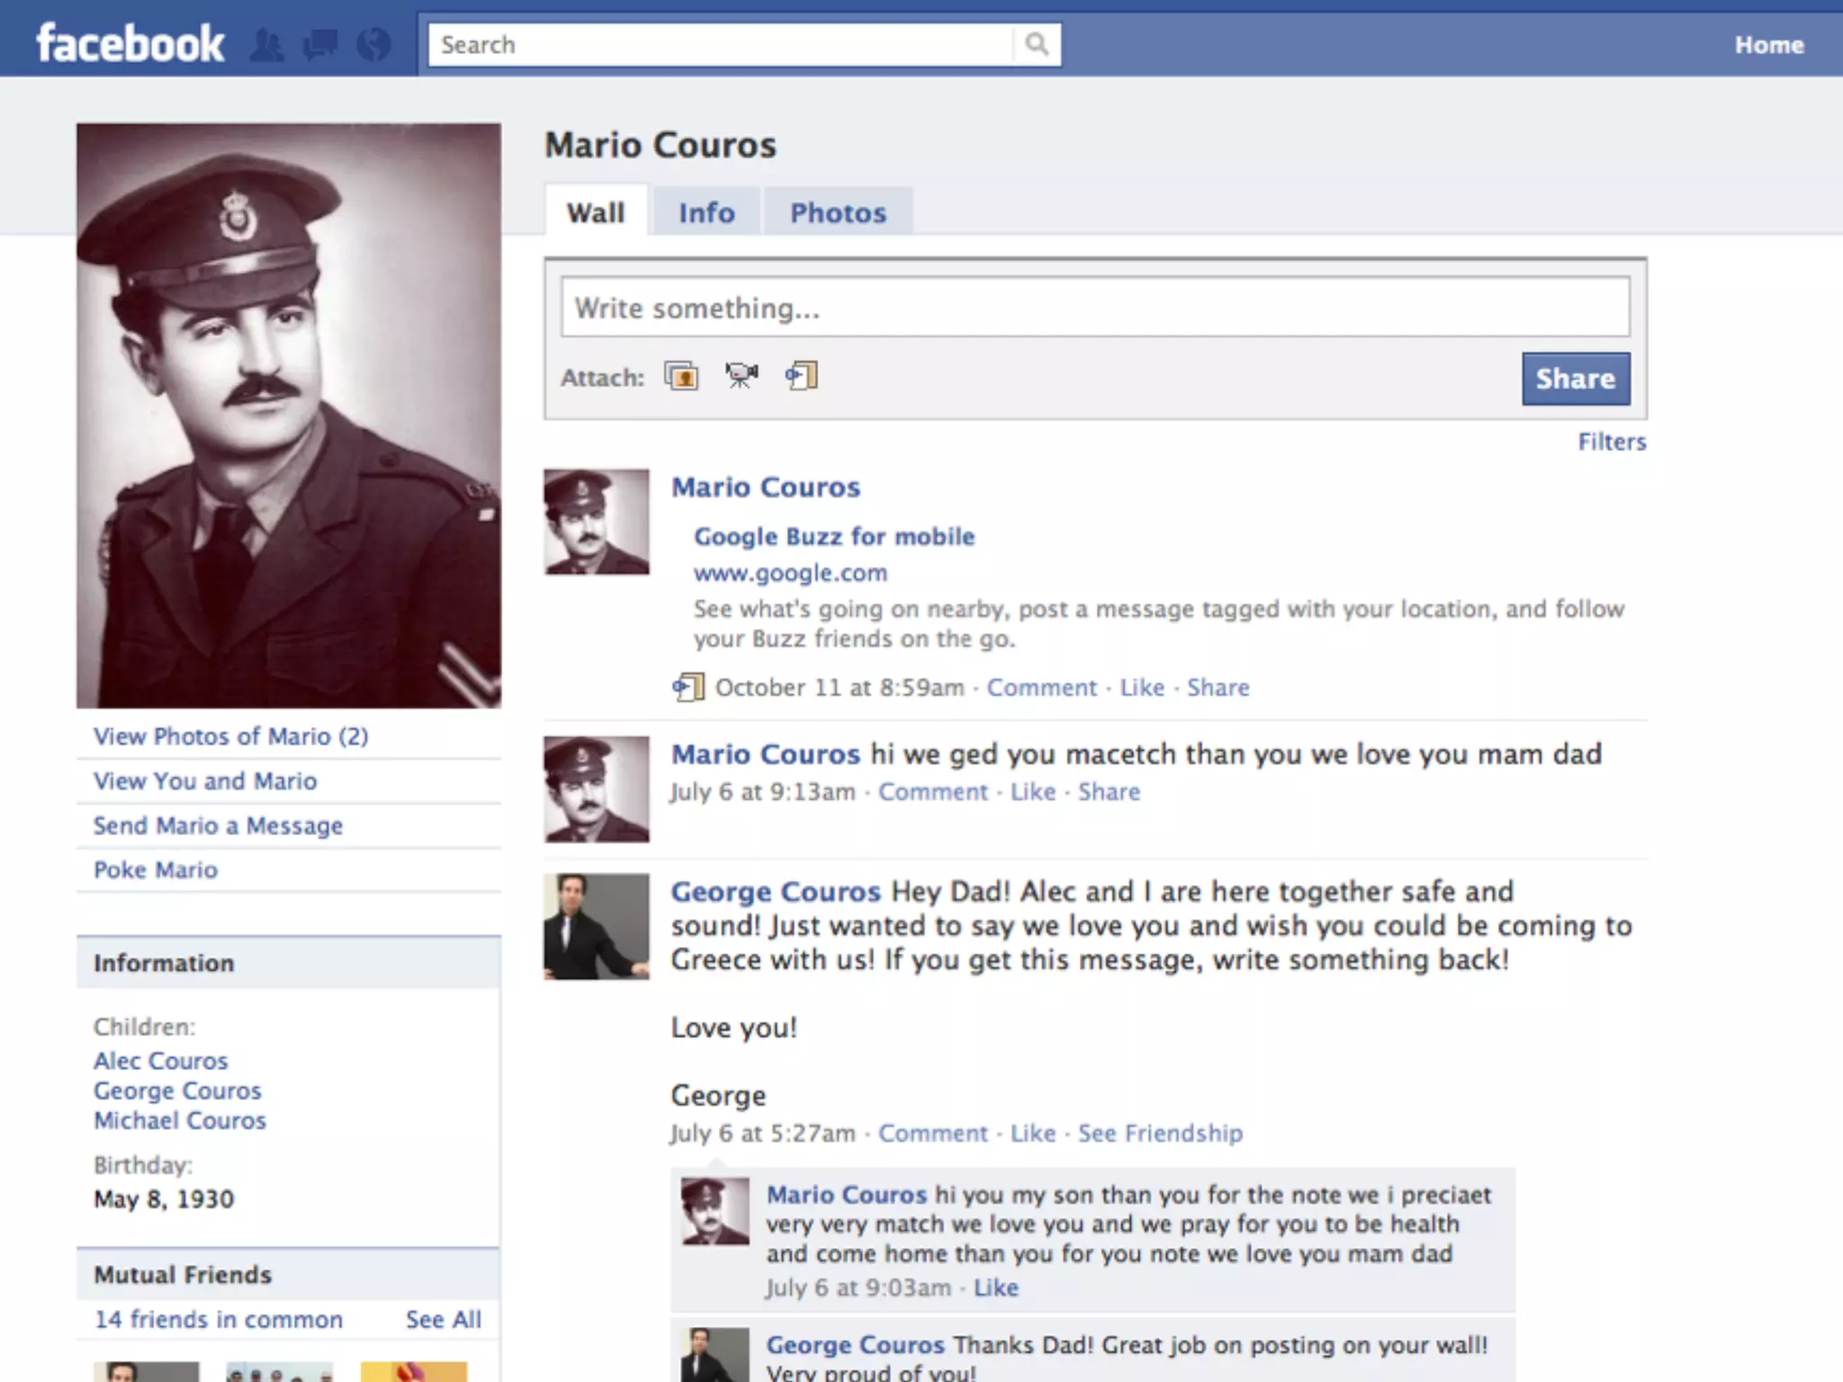Open View Photos of Mario link
1843x1382 pixels.
tap(231, 737)
